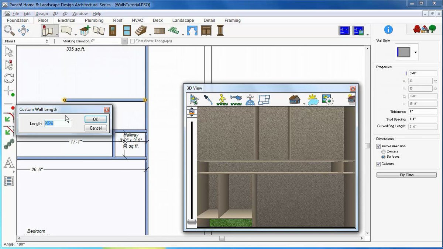Click the filmstrip animation tool
The height and width of the screenshot is (249, 443).
[x=9, y=181]
